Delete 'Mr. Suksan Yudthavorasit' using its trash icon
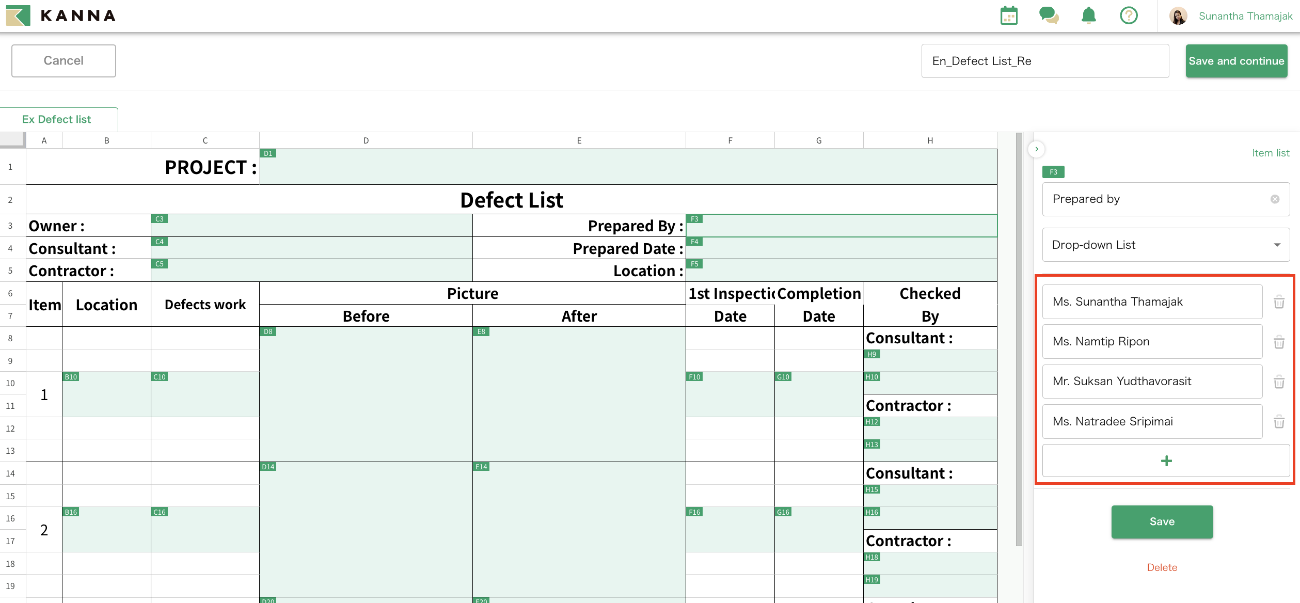Image resolution: width=1300 pixels, height=603 pixels. pyautogui.click(x=1279, y=382)
